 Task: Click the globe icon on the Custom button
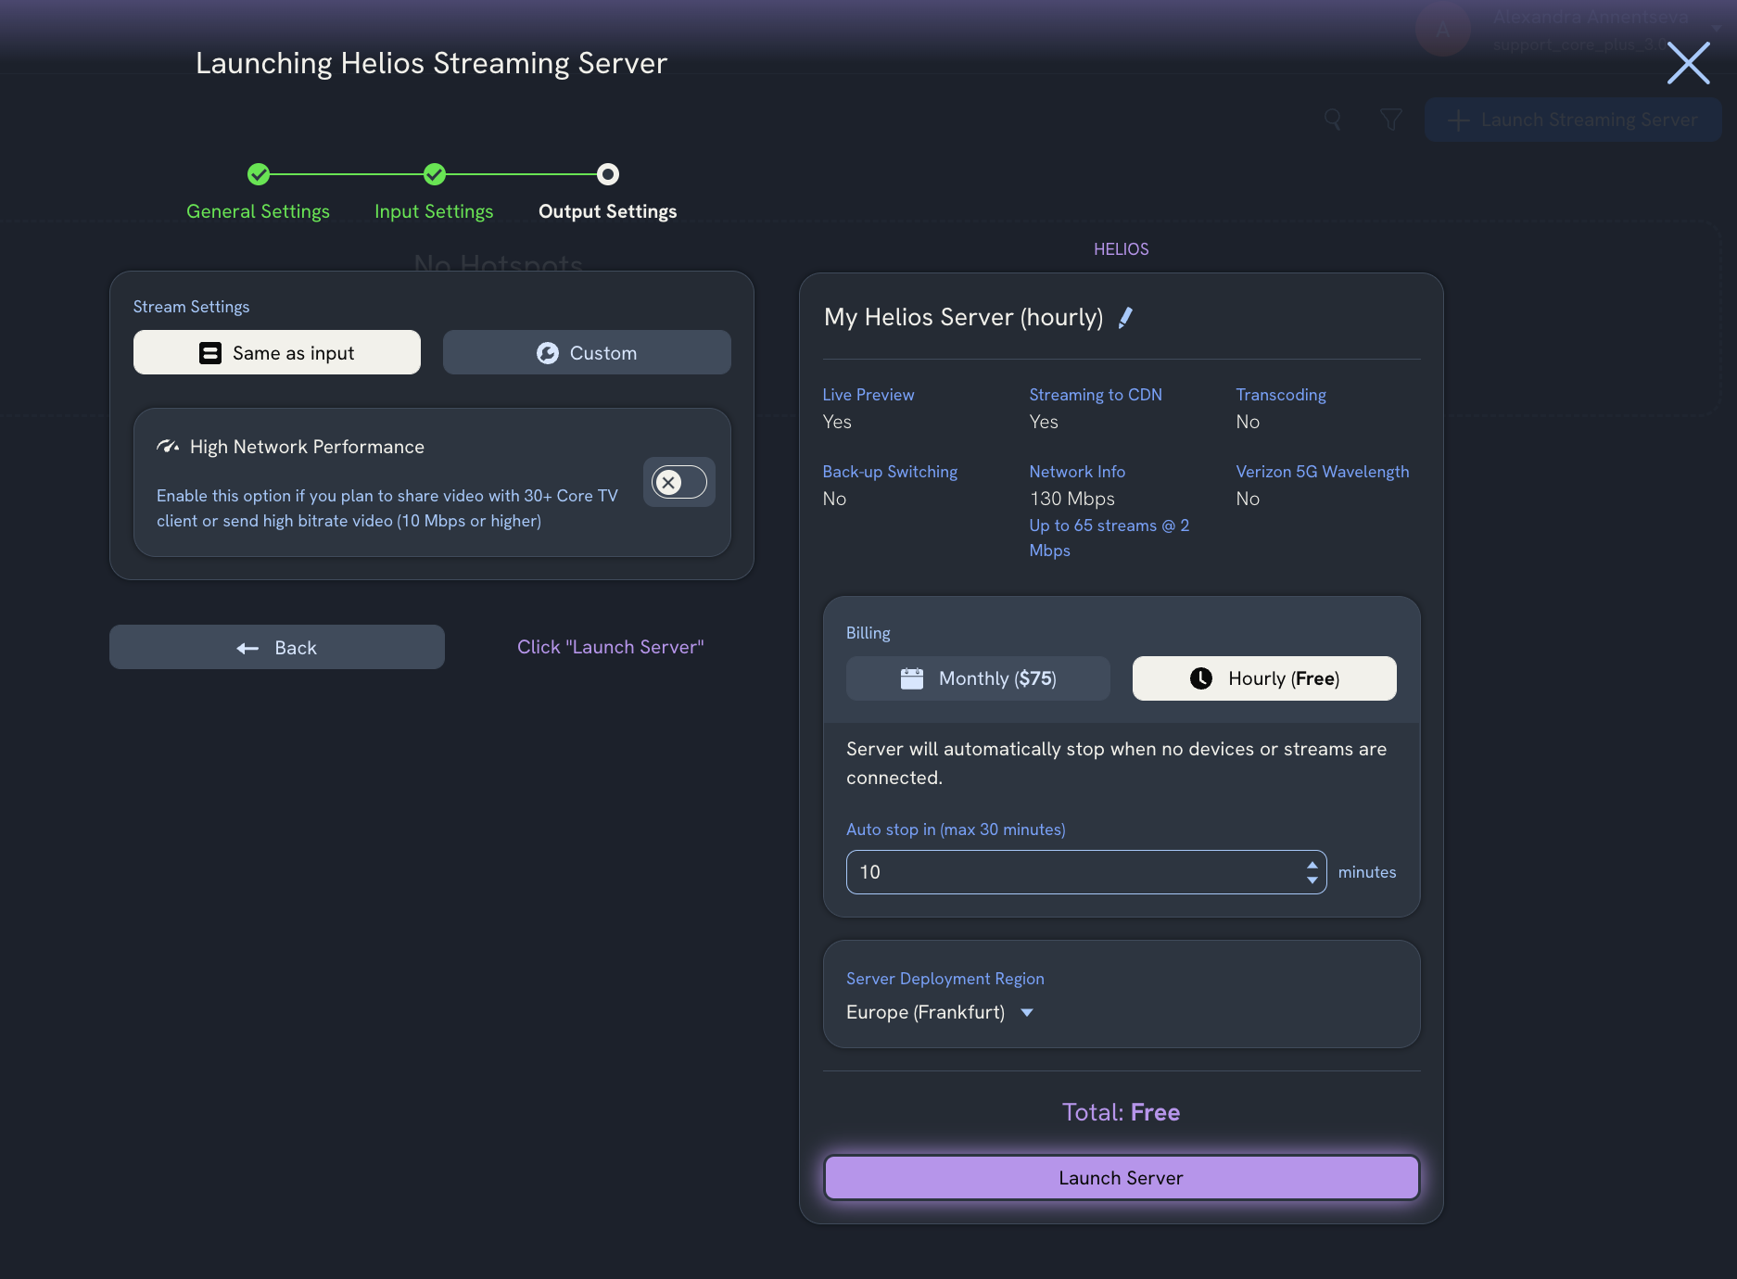[x=548, y=352]
